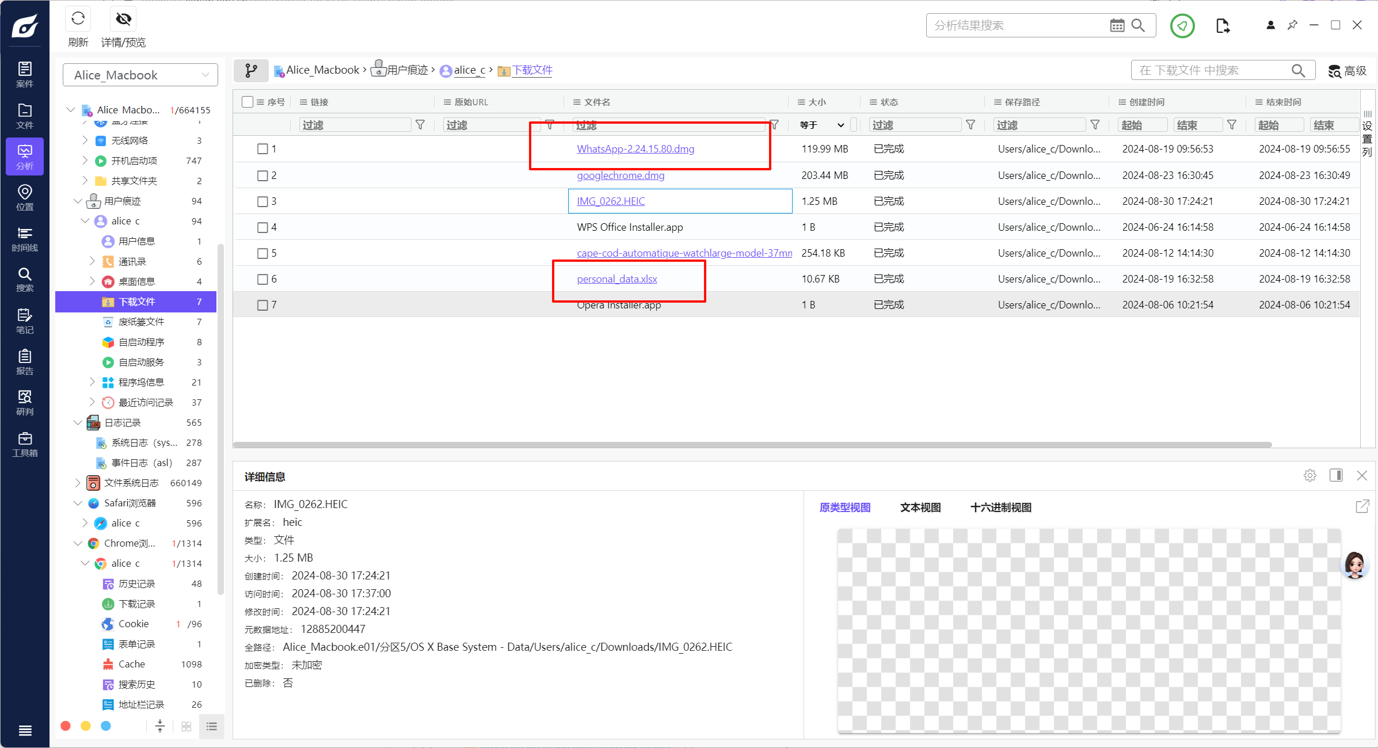Screen dimensions: 1378x748
Task: Open settings gear in 详细信息 panel
Action: pyautogui.click(x=1310, y=475)
